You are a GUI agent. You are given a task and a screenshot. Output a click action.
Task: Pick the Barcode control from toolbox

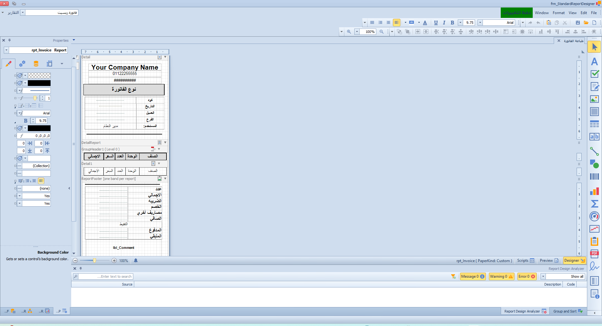click(594, 176)
